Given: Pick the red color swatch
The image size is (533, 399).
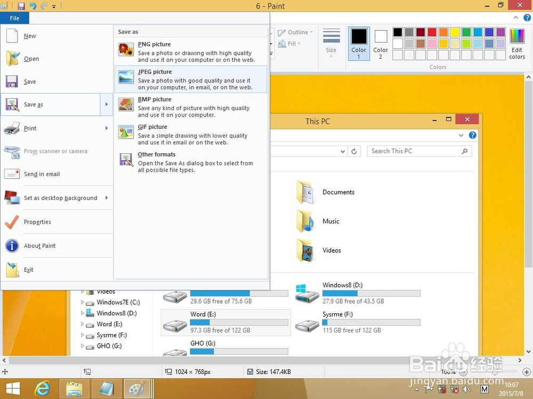Looking at the screenshot, I should [432, 32].
